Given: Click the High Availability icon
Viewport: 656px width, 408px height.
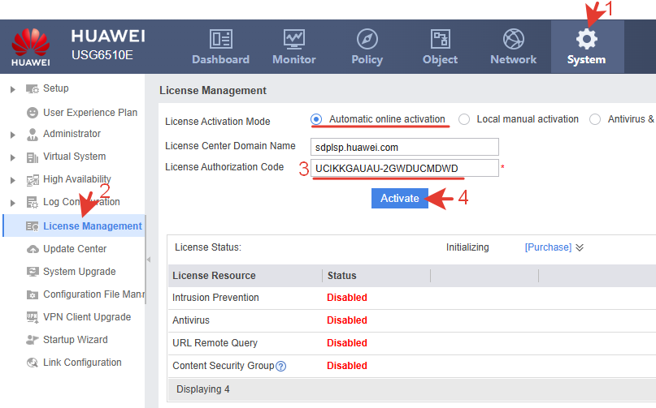Looking at the screenshot, I should coord(33,180).
